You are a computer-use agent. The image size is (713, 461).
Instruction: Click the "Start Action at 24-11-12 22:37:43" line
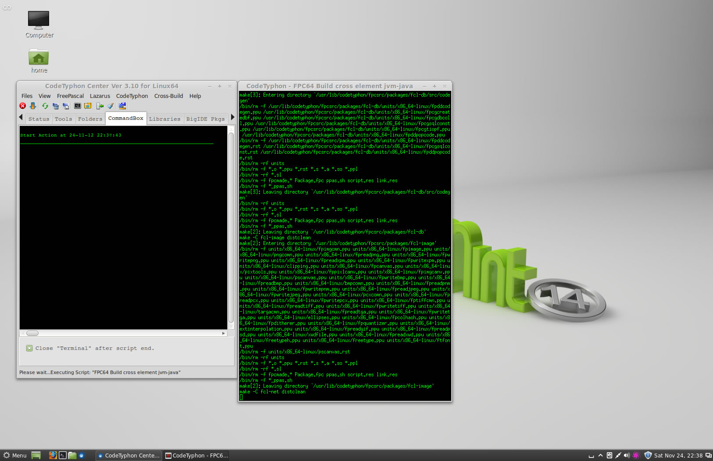(x=71, y=135)
